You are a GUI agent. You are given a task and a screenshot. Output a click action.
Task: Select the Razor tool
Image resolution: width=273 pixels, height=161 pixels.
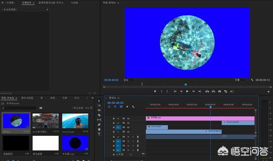click(99, 115)
